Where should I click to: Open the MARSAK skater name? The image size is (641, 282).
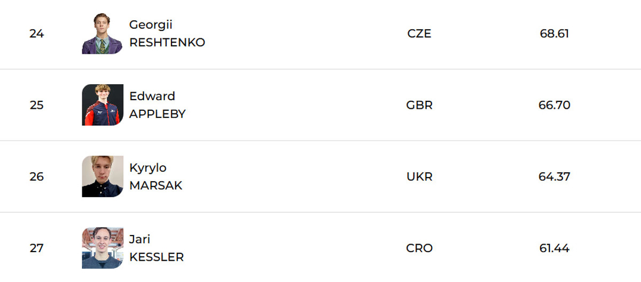click(155, 186)
